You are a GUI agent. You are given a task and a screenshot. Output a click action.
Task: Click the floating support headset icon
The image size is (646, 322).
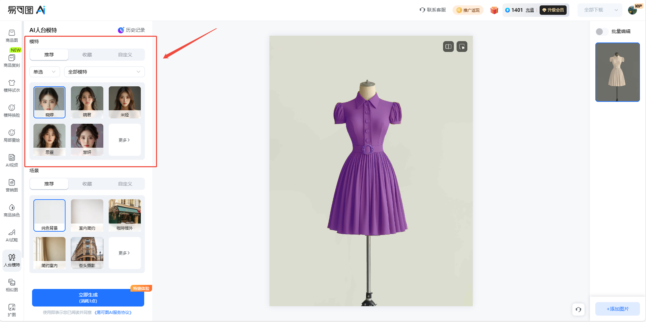pos(578,310)
